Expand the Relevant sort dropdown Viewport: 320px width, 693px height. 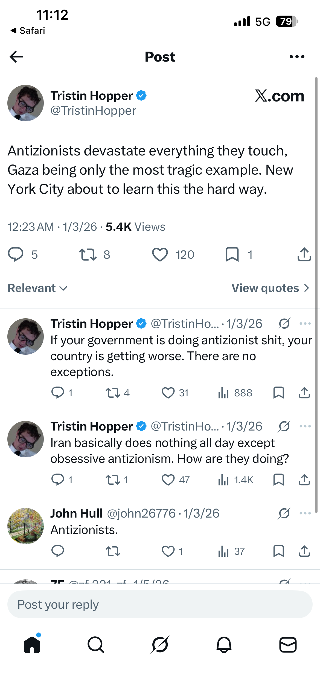(37, 288)
